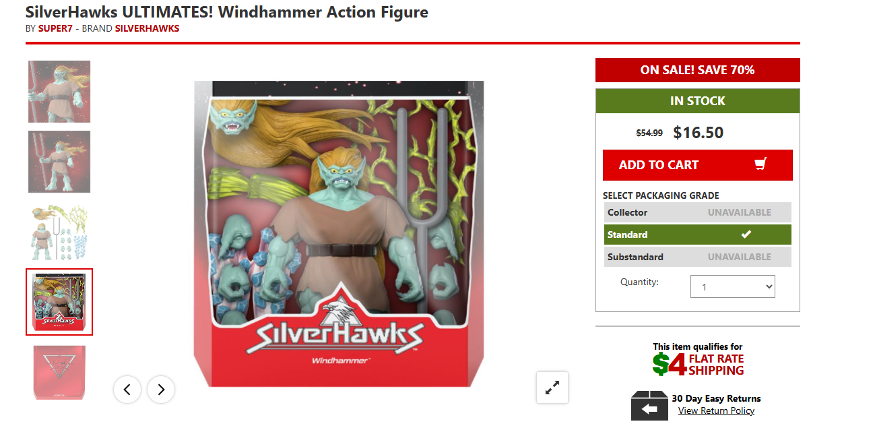
Task: Select the Substandard packaging grade
Action: (697, 257)
